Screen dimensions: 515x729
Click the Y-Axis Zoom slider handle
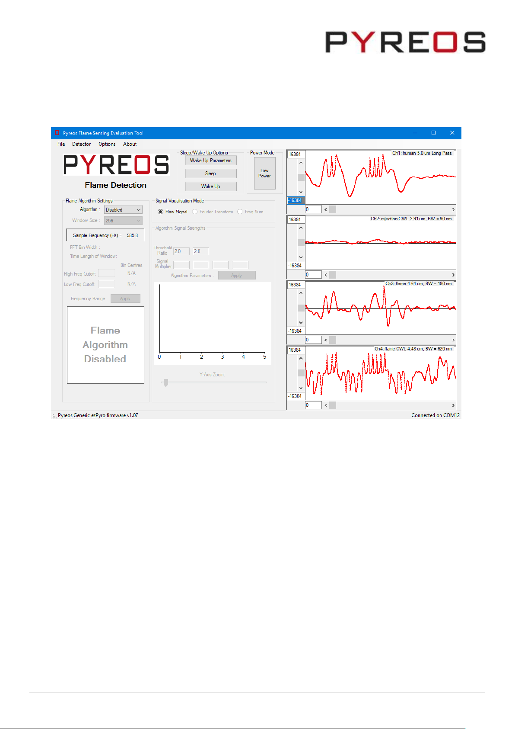click(165, 382)
